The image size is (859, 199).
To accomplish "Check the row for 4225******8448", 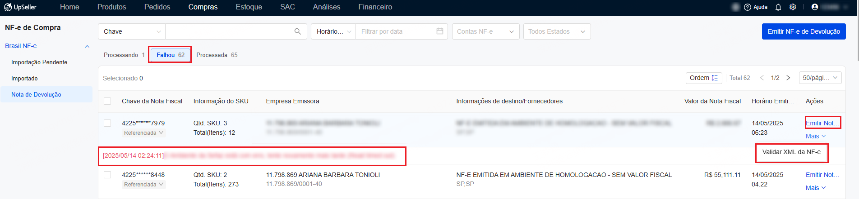I will click(x=107, y=175).
